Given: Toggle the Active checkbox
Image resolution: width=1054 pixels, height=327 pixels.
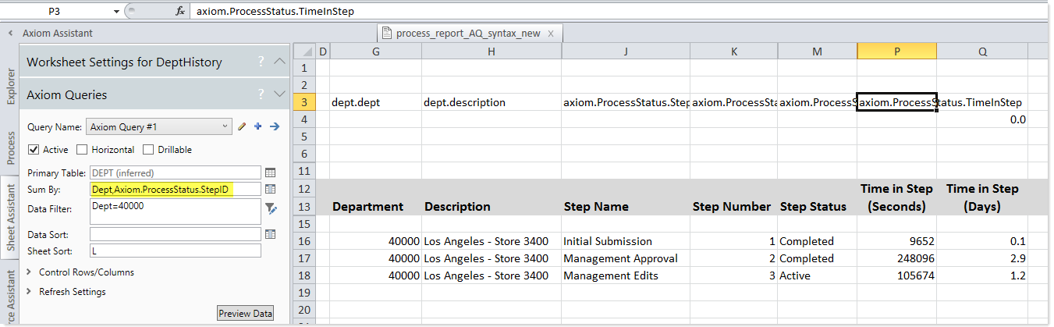Looking at the screenshot, I should (34, 150).
